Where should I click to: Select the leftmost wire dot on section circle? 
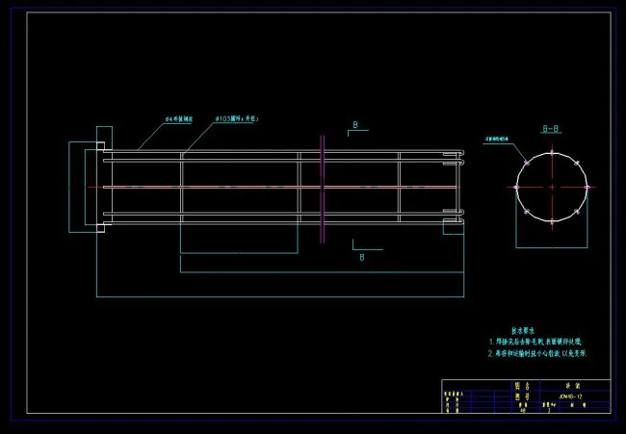point(515,187)
